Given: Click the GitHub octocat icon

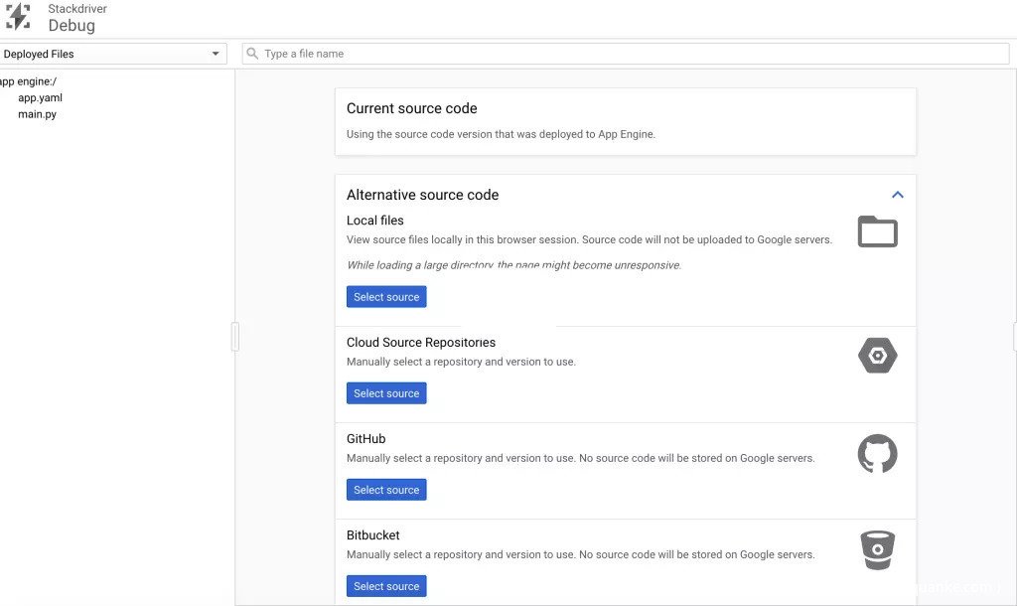Looking at the screenshot, I should click(x=877, y=453).
